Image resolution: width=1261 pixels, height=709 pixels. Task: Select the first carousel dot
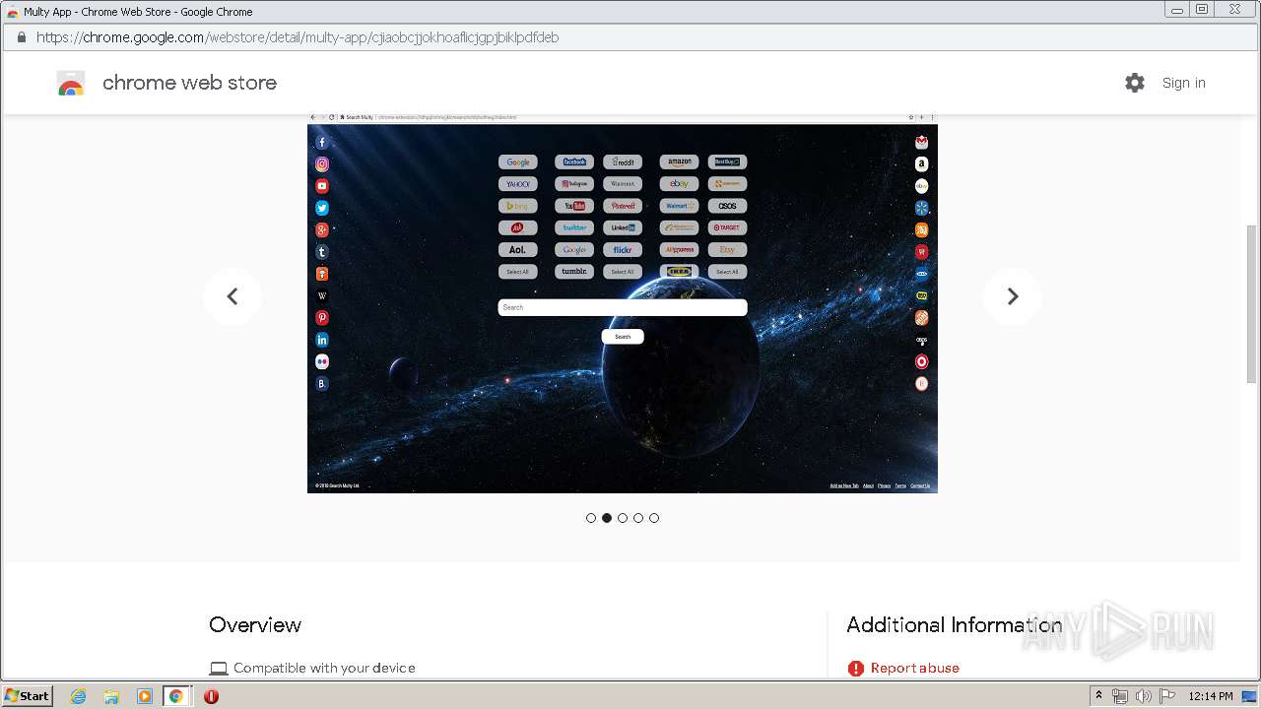tap(591, 518)
